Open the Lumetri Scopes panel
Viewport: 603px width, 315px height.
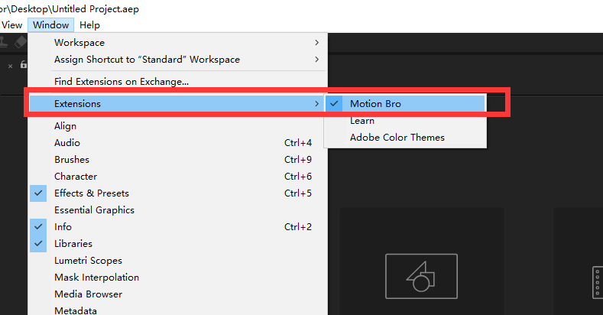(x=88, y=261)
